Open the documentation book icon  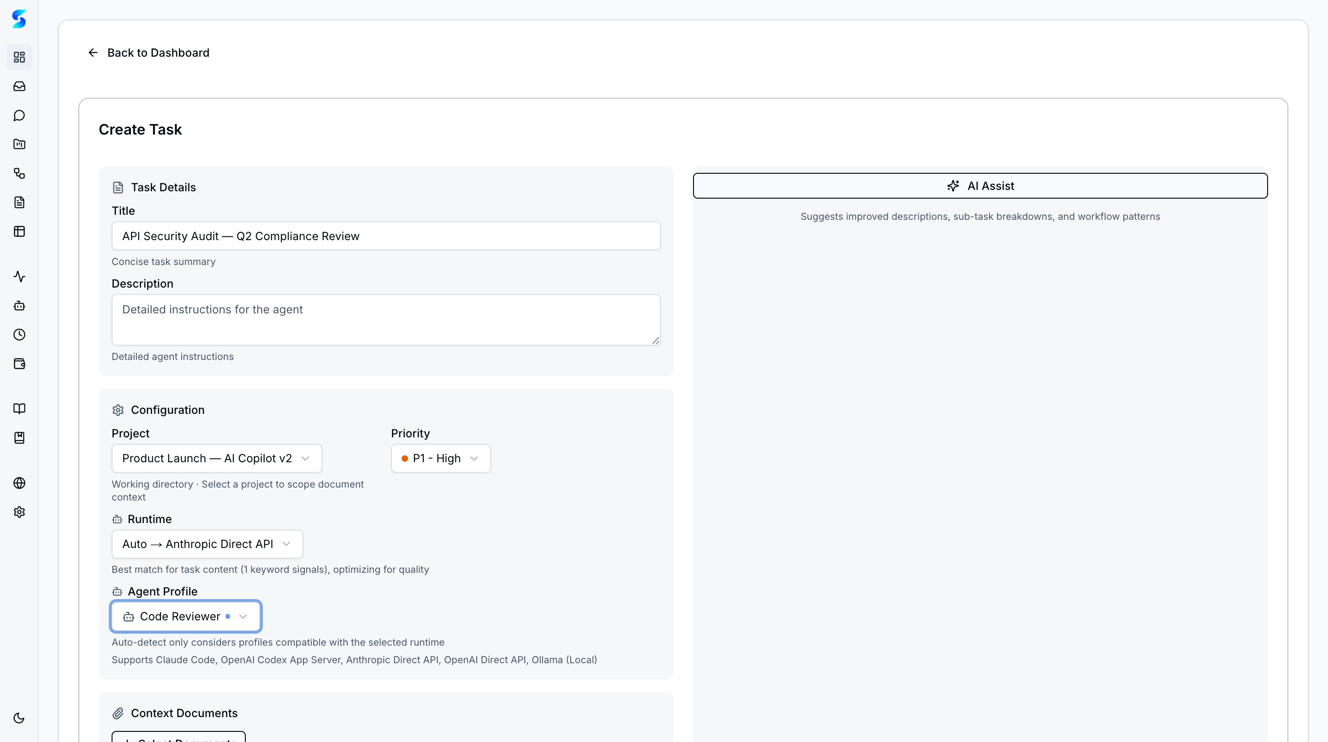[x=19, y=409]
